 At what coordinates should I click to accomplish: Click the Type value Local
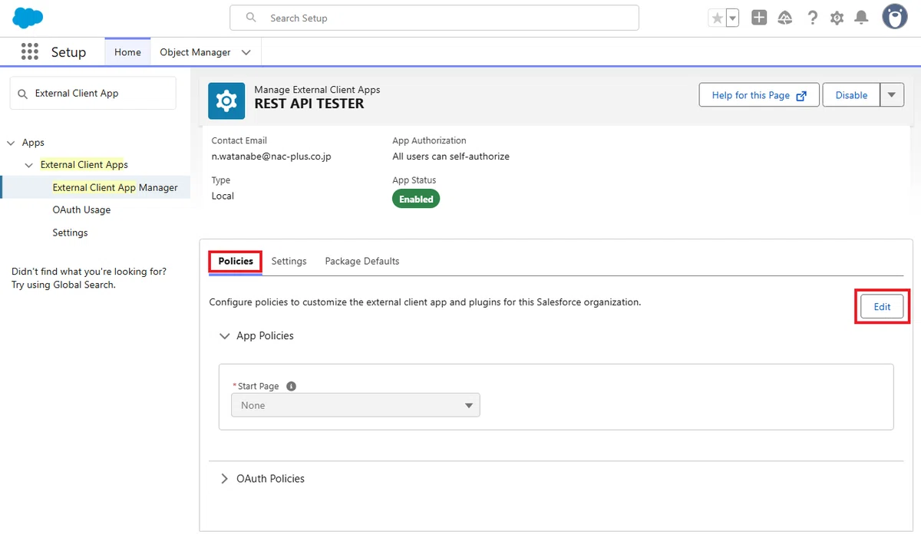click(223, 196)
